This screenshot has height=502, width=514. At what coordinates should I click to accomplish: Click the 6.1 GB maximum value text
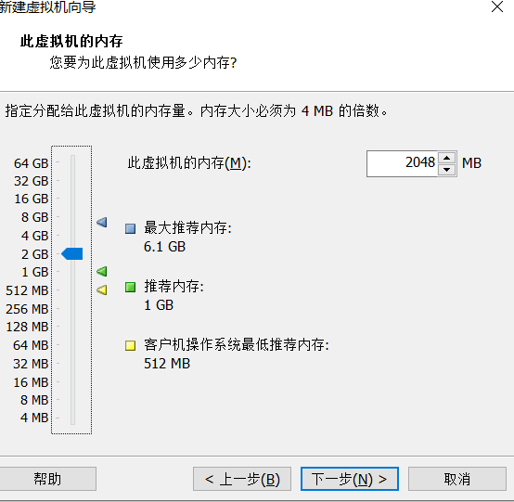tap(164, 247)
